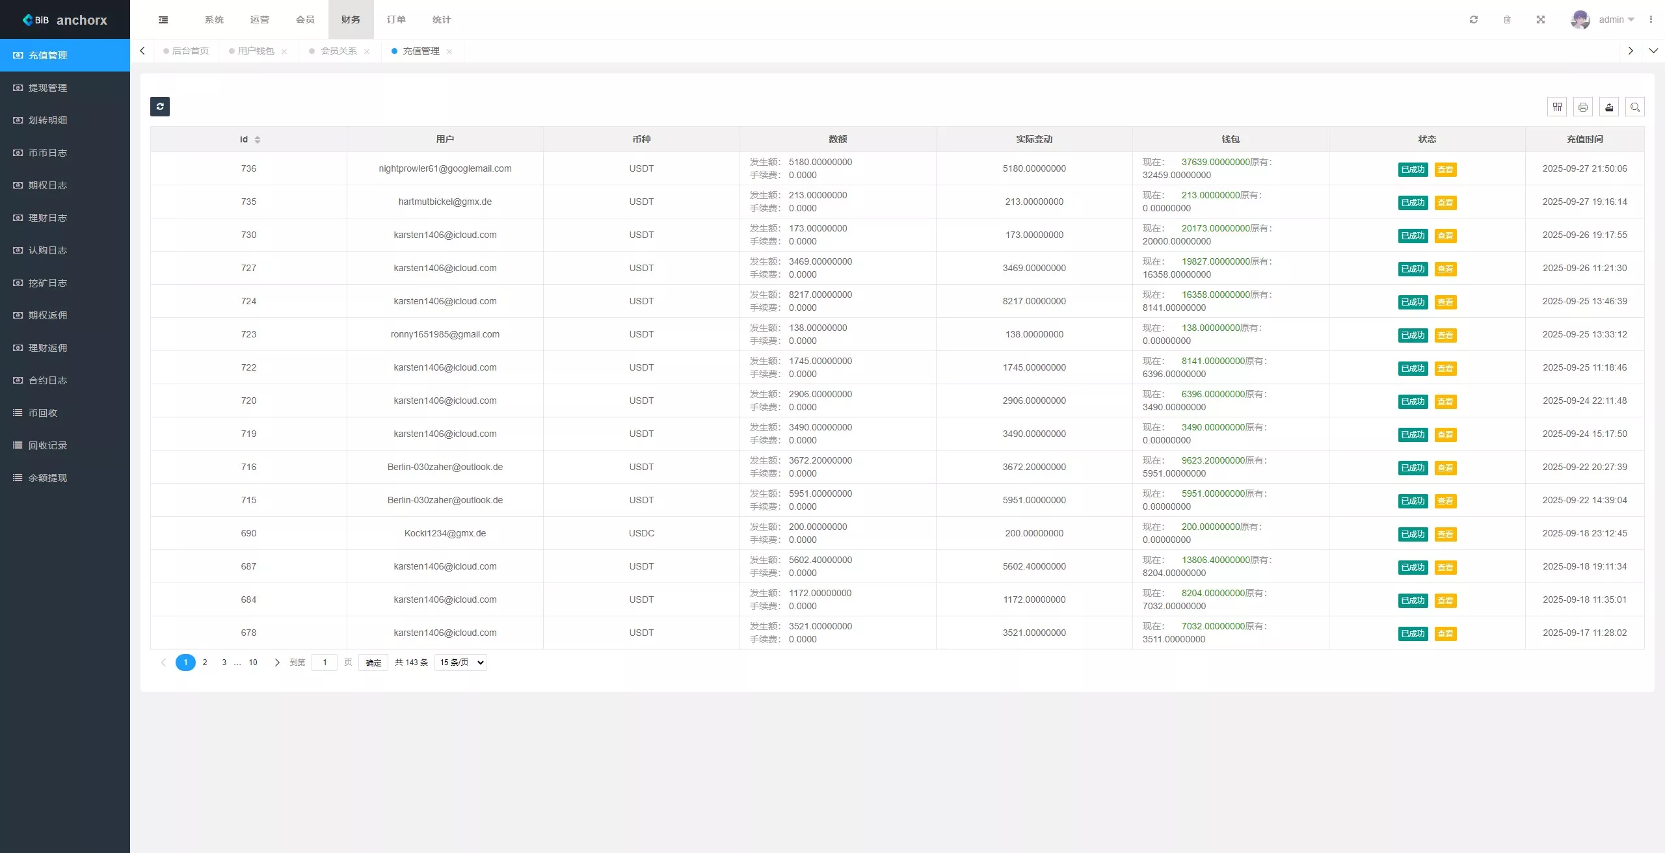Open the column filter grid icon

click(x=1557, y=107)
